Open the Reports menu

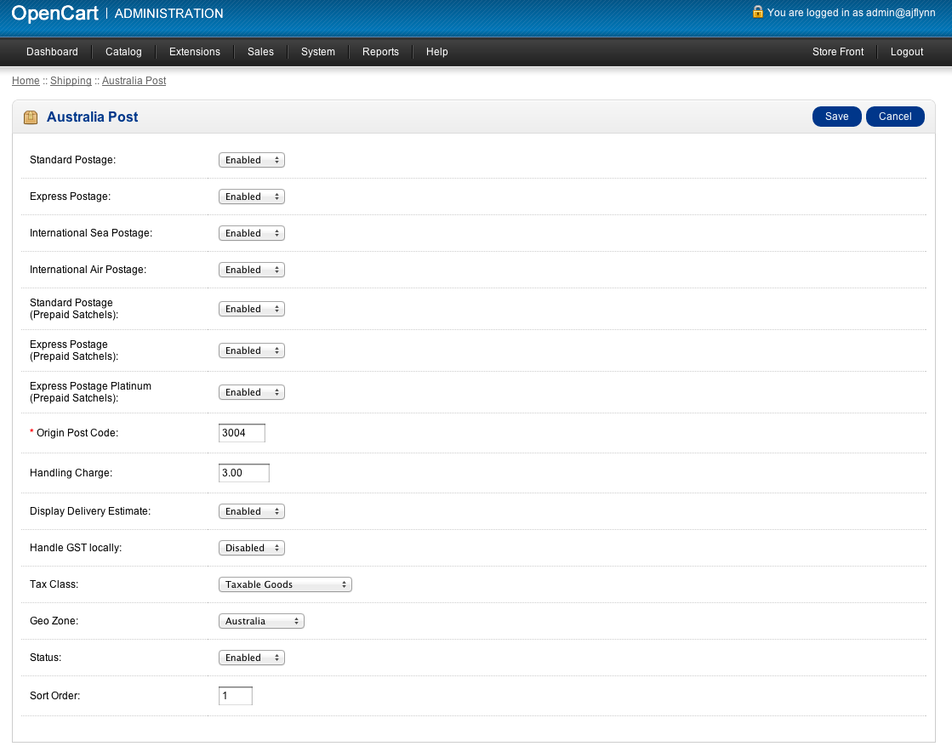click(380, 52)
